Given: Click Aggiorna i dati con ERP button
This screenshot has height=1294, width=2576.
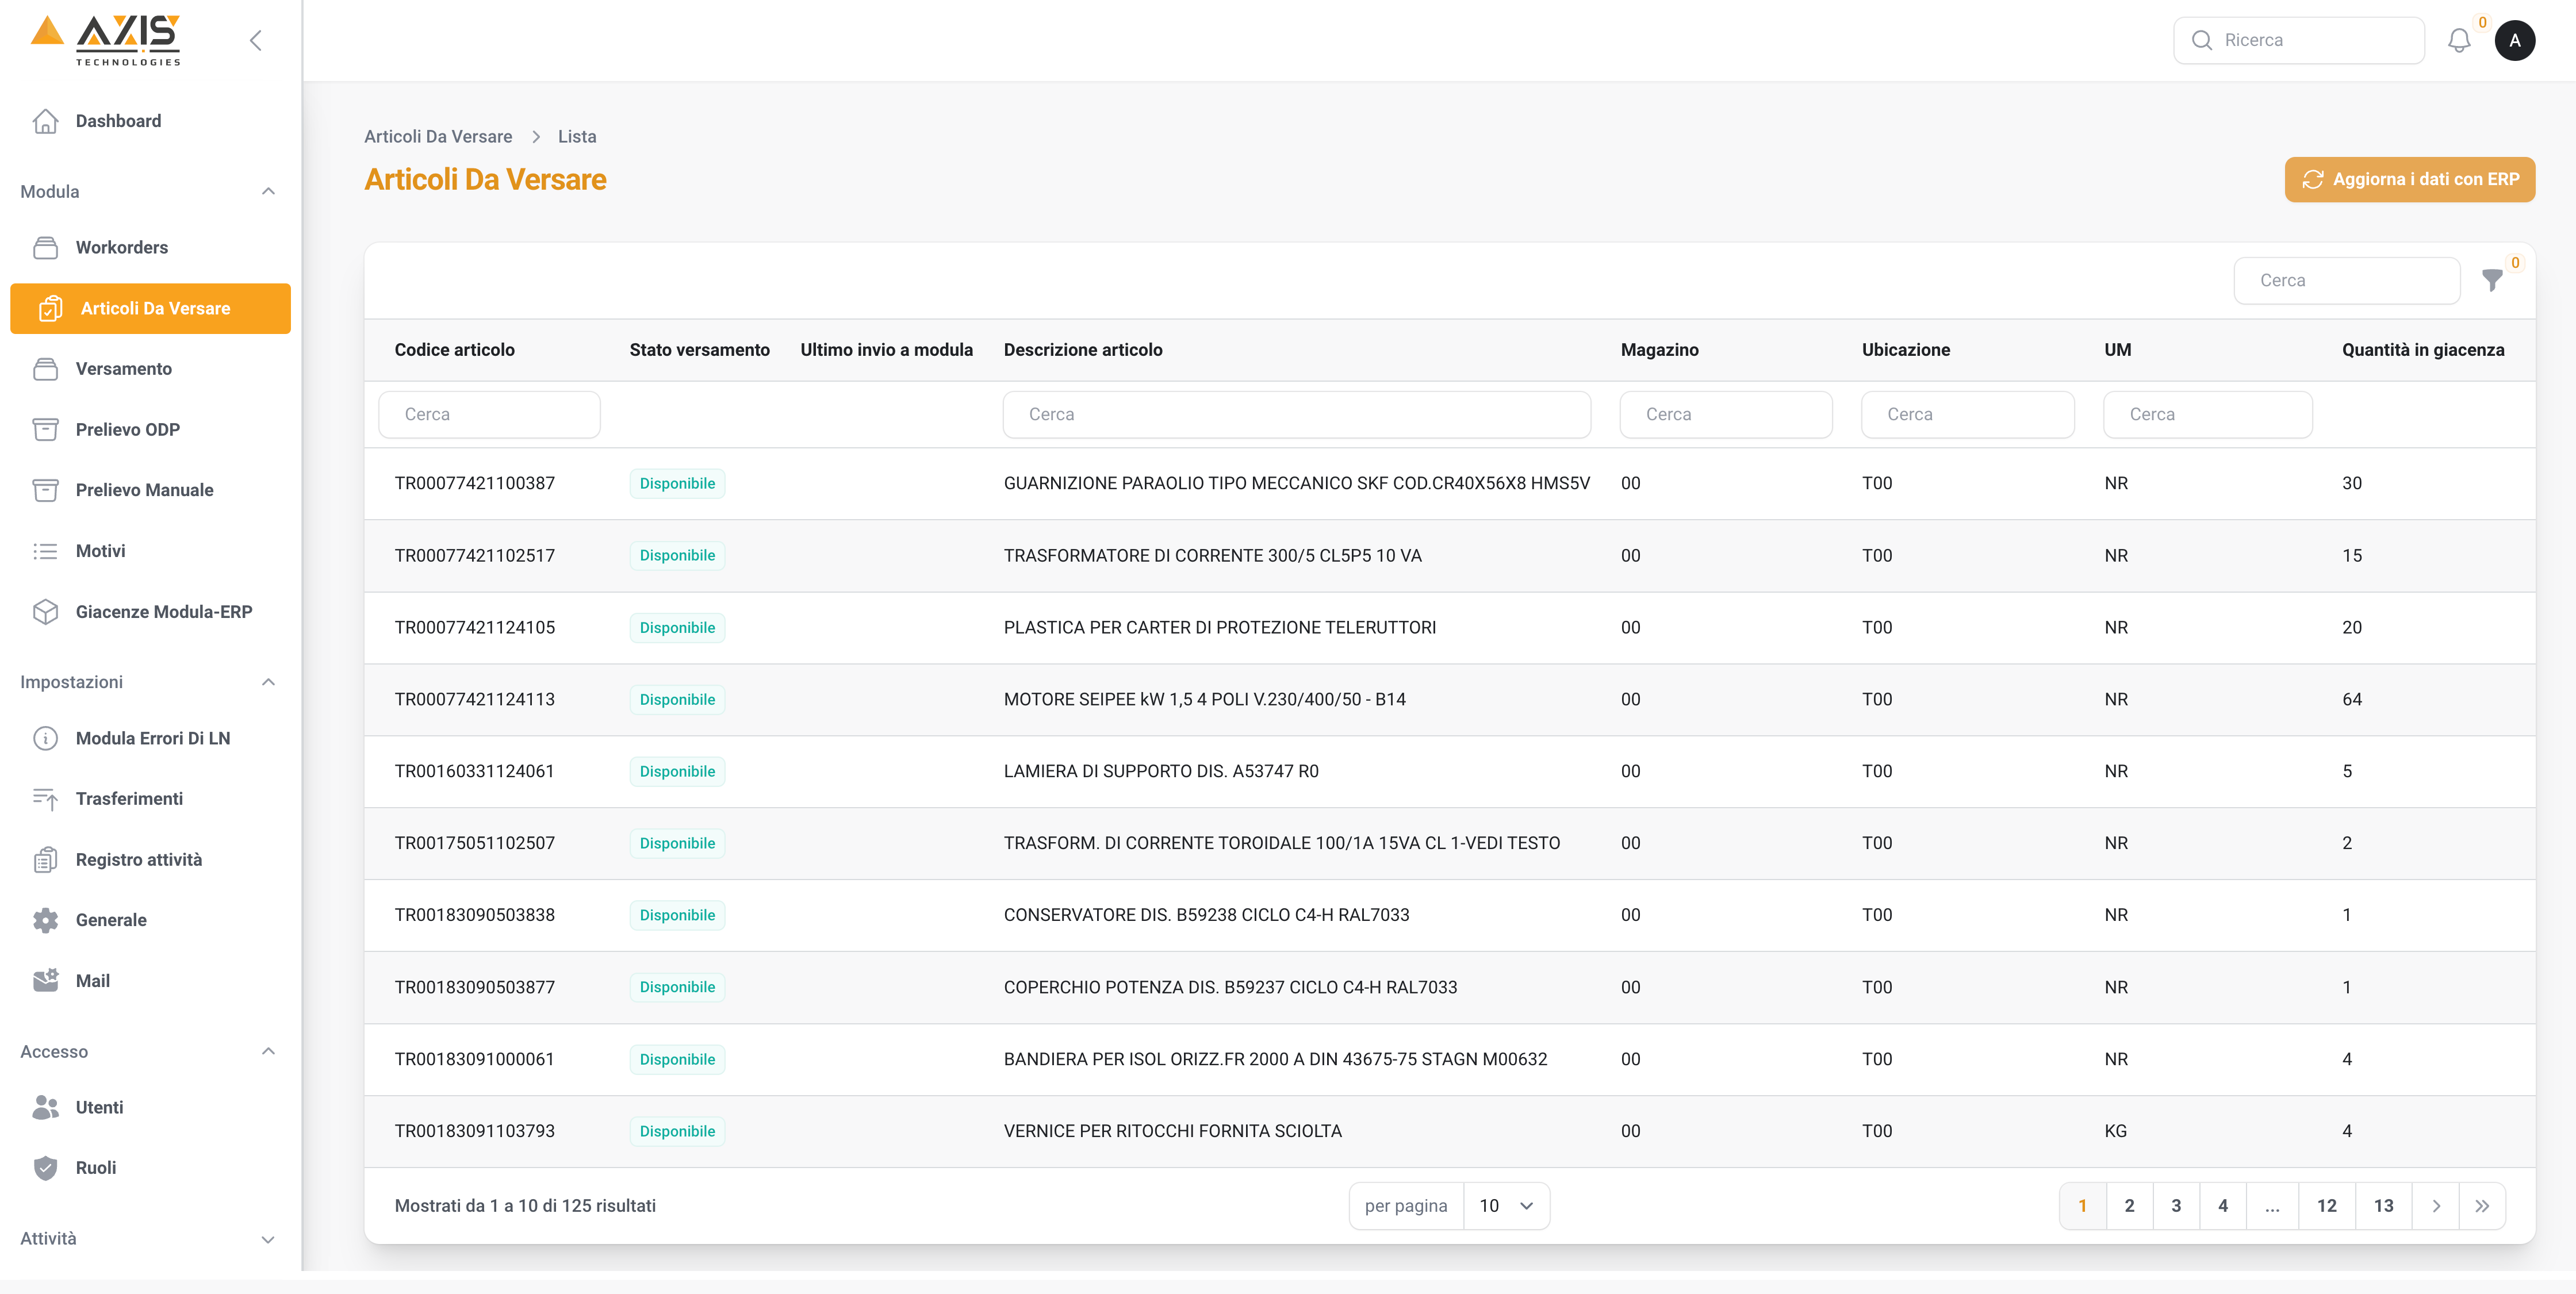Looking at the screenshot, I should coord(2409,180).
